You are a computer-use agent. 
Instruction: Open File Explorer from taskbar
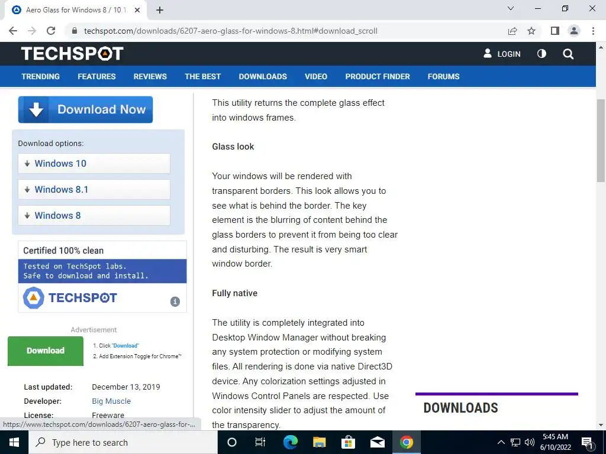pyautogui.click(x=319, y=442)
